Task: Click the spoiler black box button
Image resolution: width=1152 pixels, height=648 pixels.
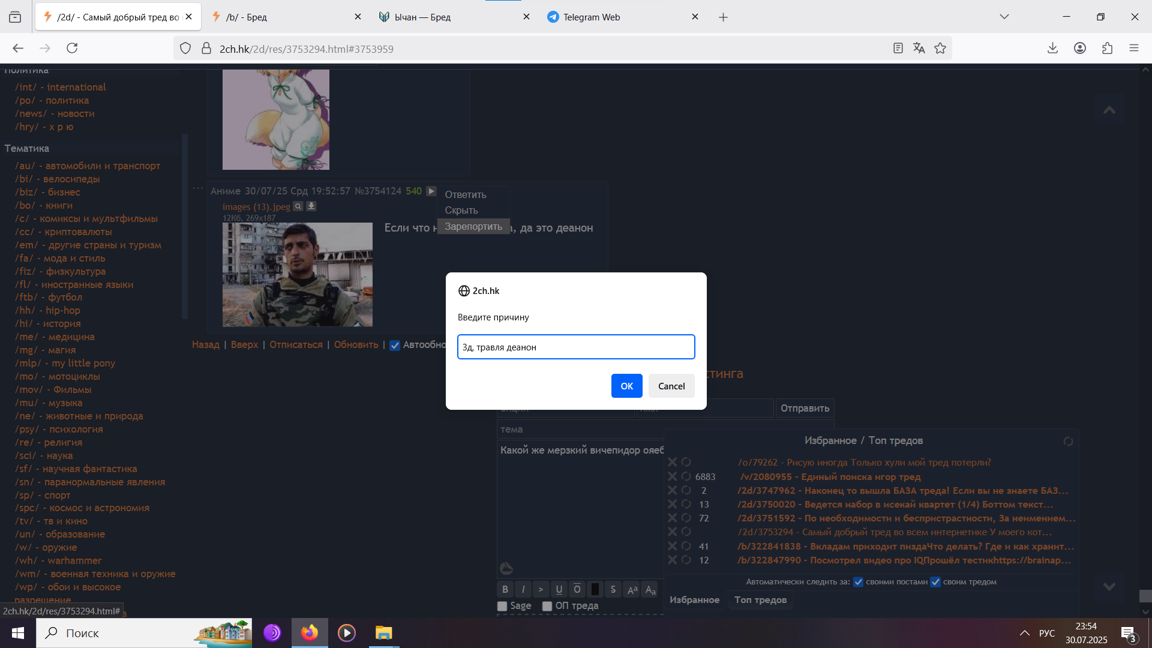Action: pyautogui.click(x=595, y=589)
